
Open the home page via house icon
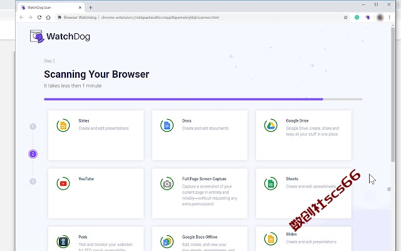(x=48, y=18)
